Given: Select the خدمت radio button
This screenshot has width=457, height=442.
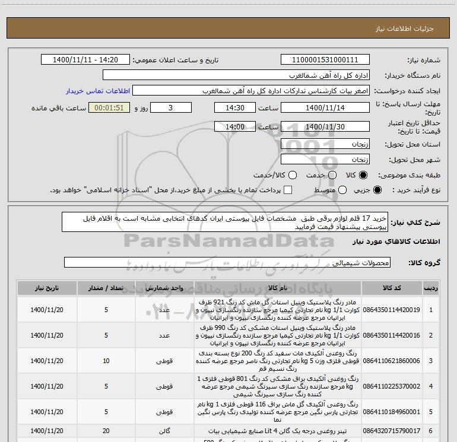Looking at the screenshot, I should [332, 175].
